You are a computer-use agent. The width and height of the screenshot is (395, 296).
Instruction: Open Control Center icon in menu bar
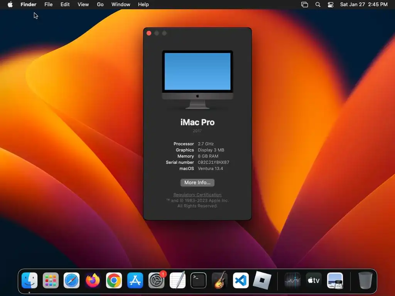(331, 5)
